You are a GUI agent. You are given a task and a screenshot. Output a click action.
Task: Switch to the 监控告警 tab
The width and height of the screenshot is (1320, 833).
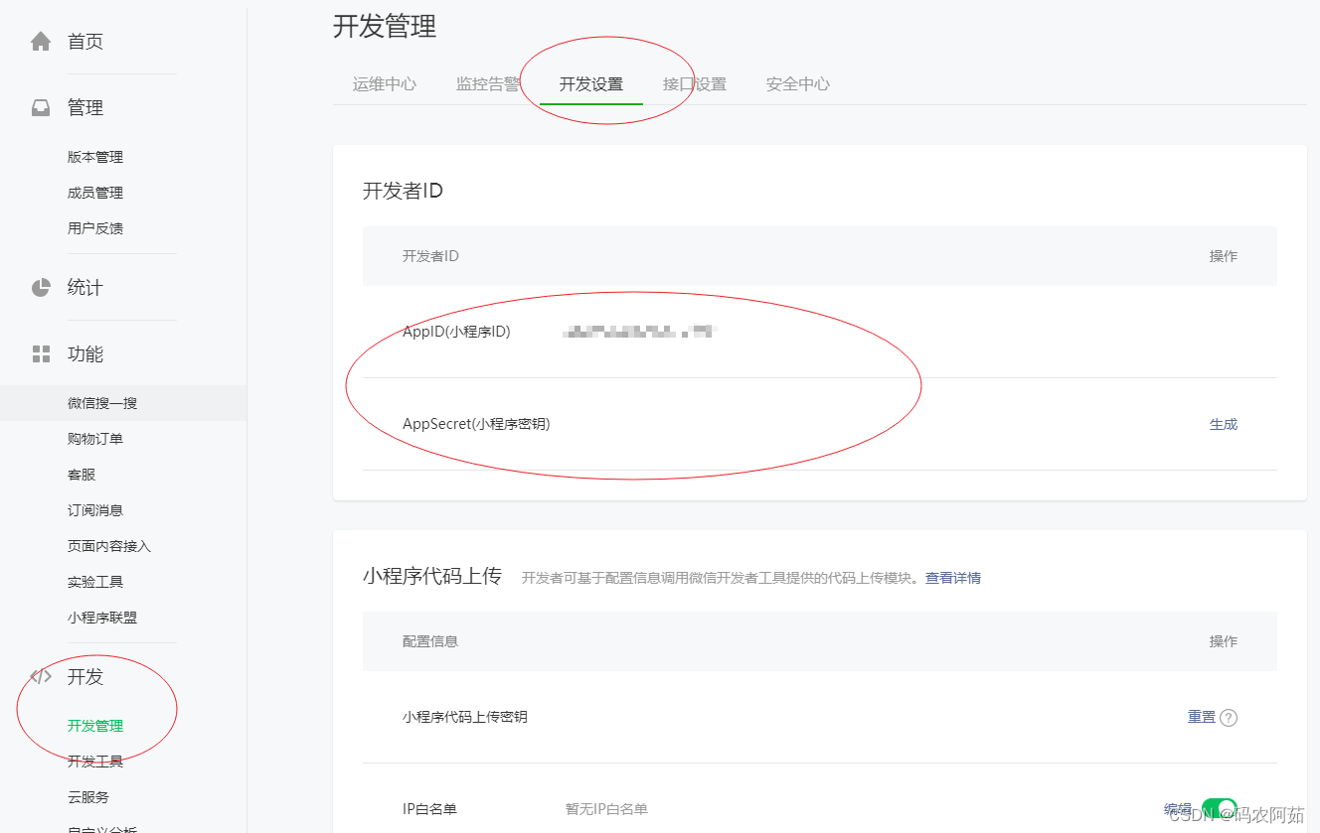488,84
